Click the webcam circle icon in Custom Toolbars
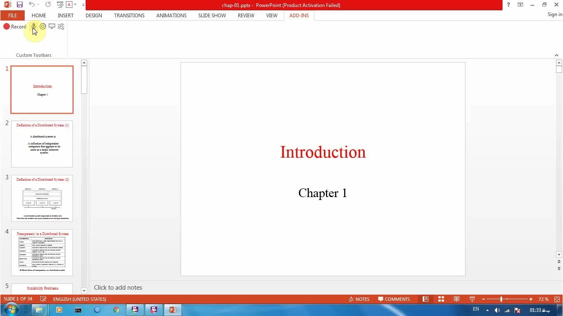Screen dimensions: 563x316 point(43,26)
